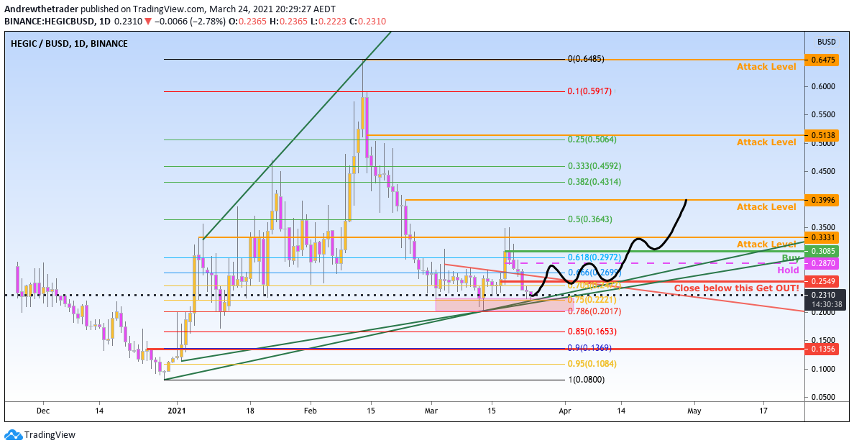Screen dimensions: 854x448
Task: Click the 'Close below this Get OUT!' annotation
Action: coord(736,288)
